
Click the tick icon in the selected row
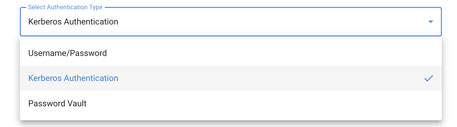(428, 78)
